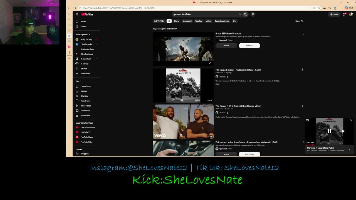
Task: Open No Brakes video thumbnail
Action: [183, 86]
